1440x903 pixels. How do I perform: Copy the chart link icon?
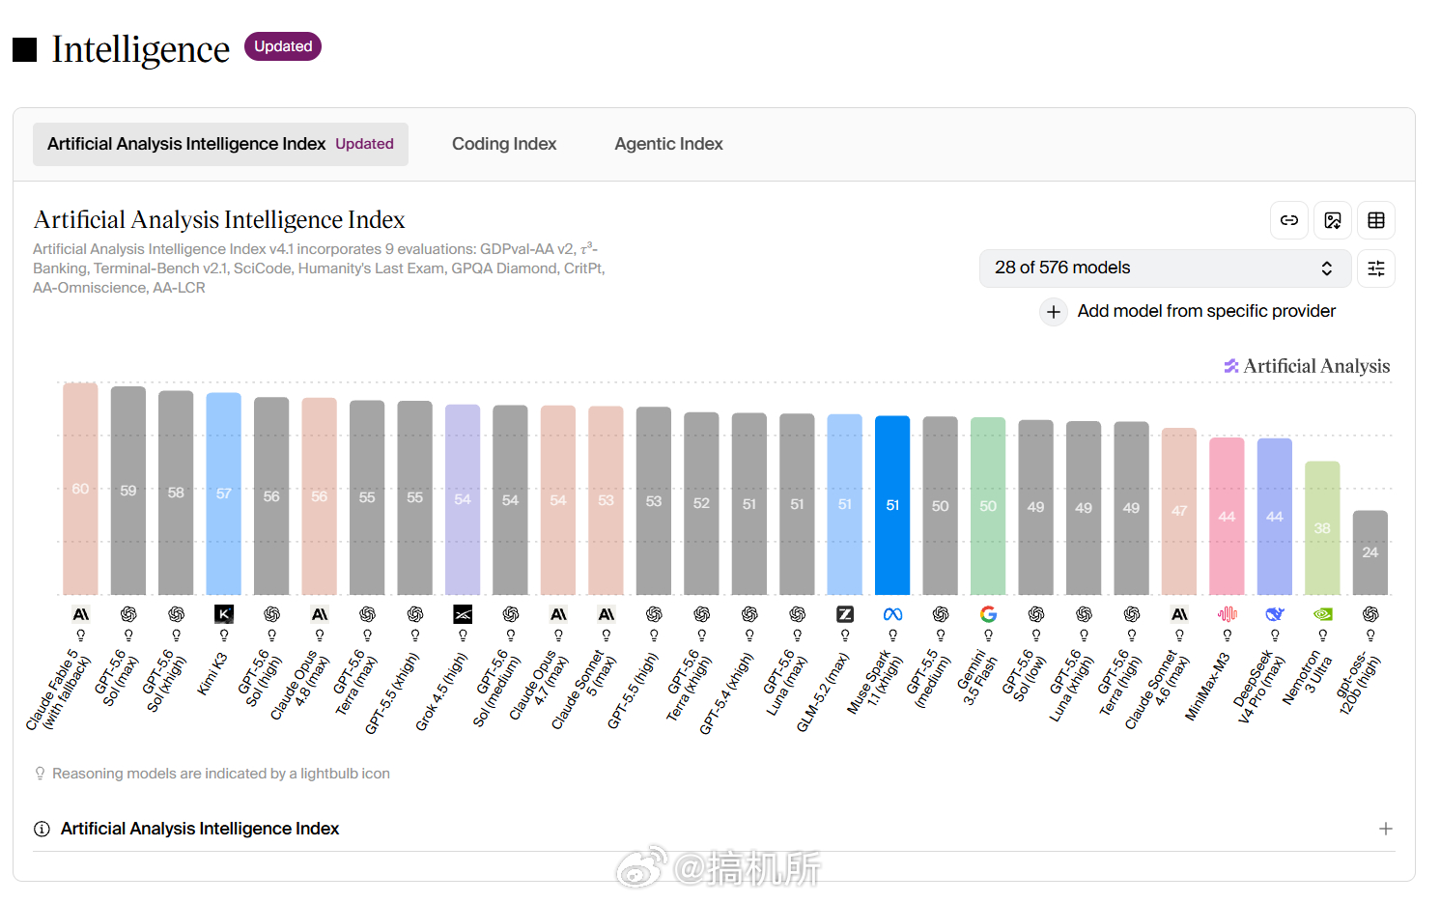[1289, 220]
